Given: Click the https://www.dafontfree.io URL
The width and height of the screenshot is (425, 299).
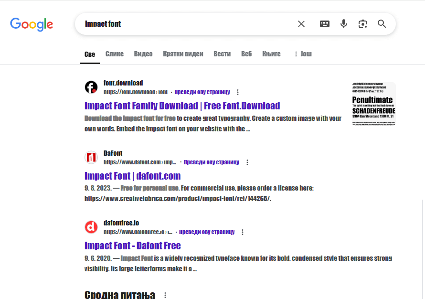Looking at the screenshot, I should (x=138, y=232).
